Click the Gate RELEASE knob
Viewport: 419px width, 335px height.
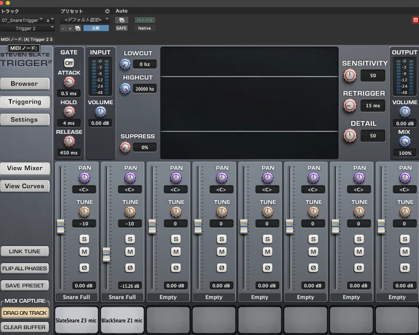click(69, 141)
